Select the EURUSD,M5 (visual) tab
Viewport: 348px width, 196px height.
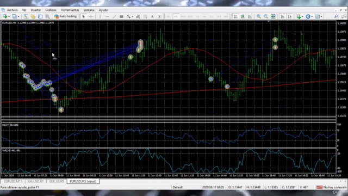coord(83,181)
